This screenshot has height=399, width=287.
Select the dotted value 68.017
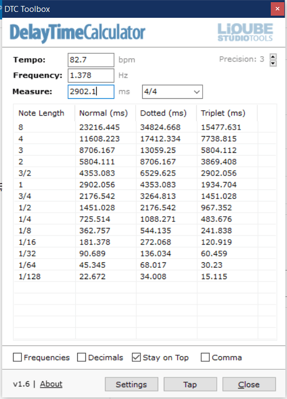pos(153,265)
